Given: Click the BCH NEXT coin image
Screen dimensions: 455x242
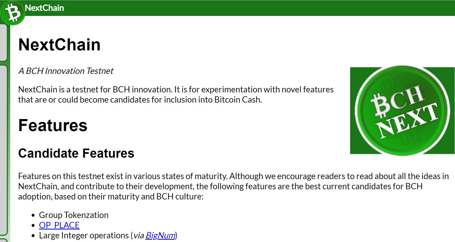Looking at the screenshot, I should 402,111.
